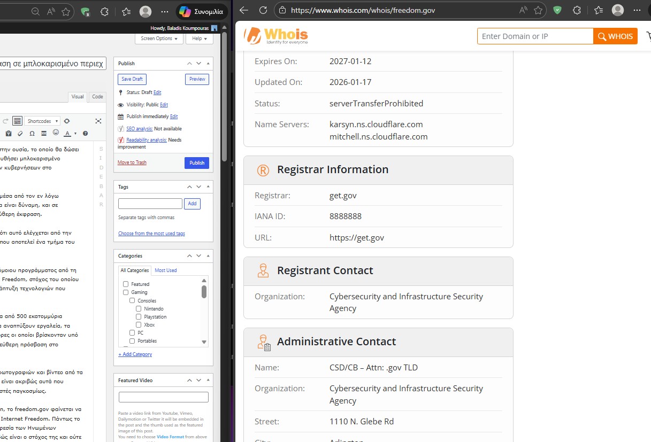
Task: Click the Enter Domain or IP field
Action: pos(534,36)
